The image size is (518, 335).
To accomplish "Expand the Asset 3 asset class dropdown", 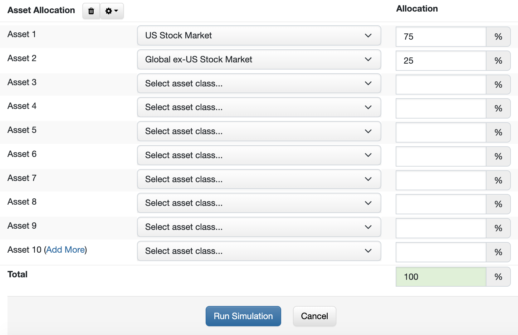I will (259, 84).
